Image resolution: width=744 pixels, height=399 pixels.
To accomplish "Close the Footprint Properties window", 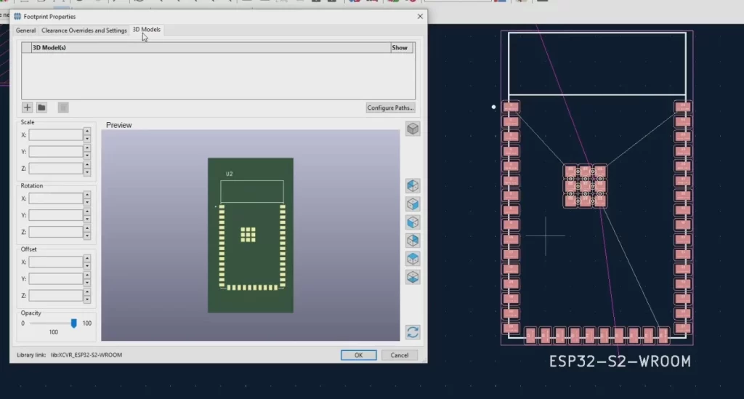I will tap(420, 16).
